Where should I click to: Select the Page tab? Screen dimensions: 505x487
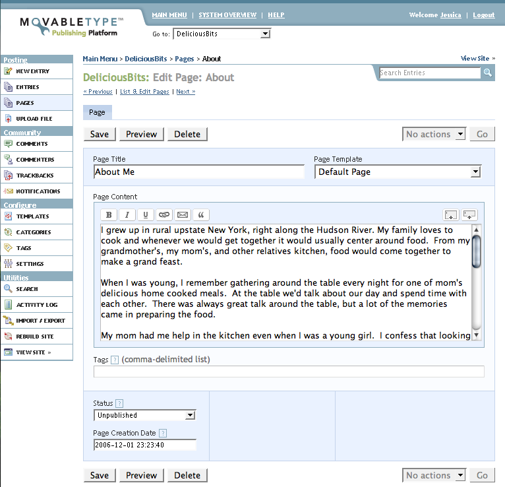click(x=98, y=112)
